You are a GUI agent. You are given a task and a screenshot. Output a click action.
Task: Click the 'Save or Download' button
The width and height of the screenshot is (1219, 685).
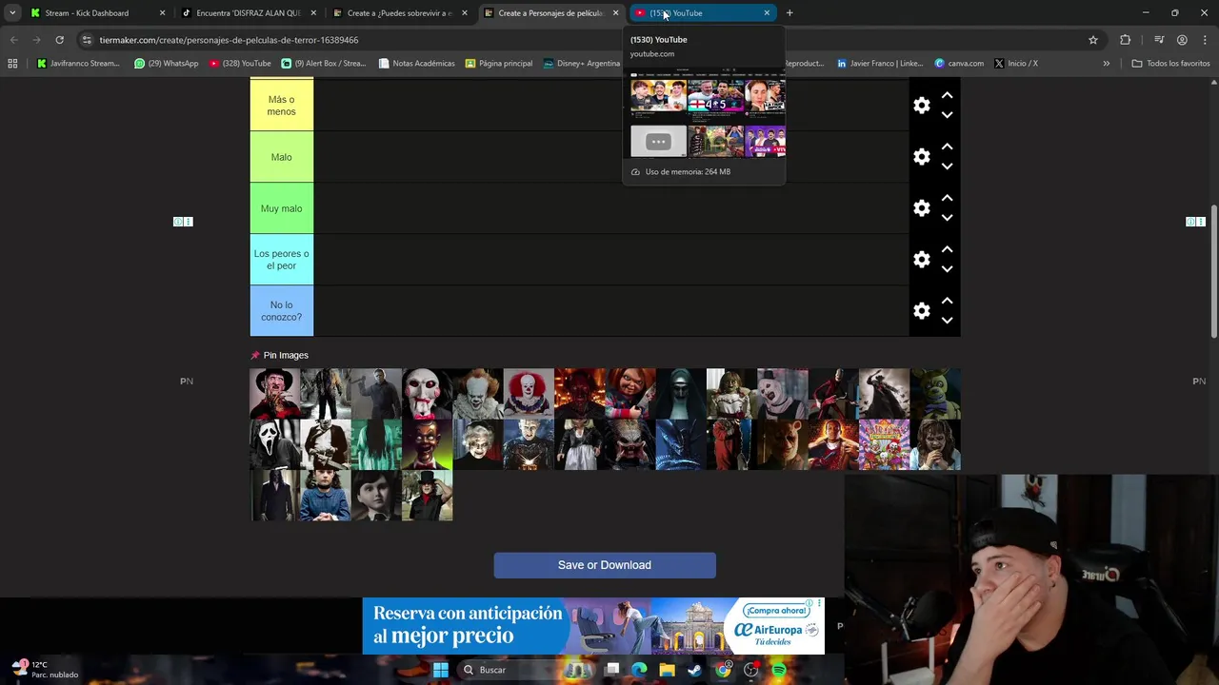(x=605, y=565)
